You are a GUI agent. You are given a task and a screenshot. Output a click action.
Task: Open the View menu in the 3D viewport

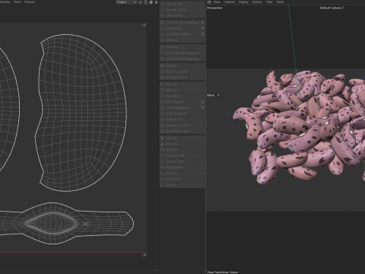[x=217, y=2]
